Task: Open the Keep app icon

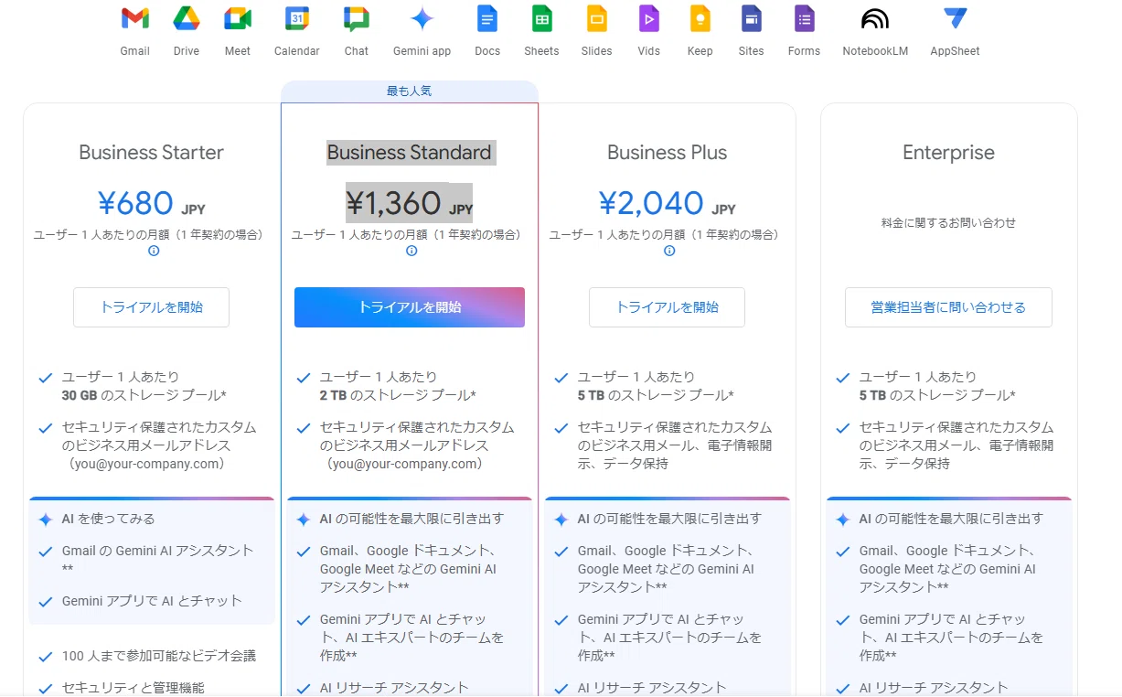Action: point(700,18)
